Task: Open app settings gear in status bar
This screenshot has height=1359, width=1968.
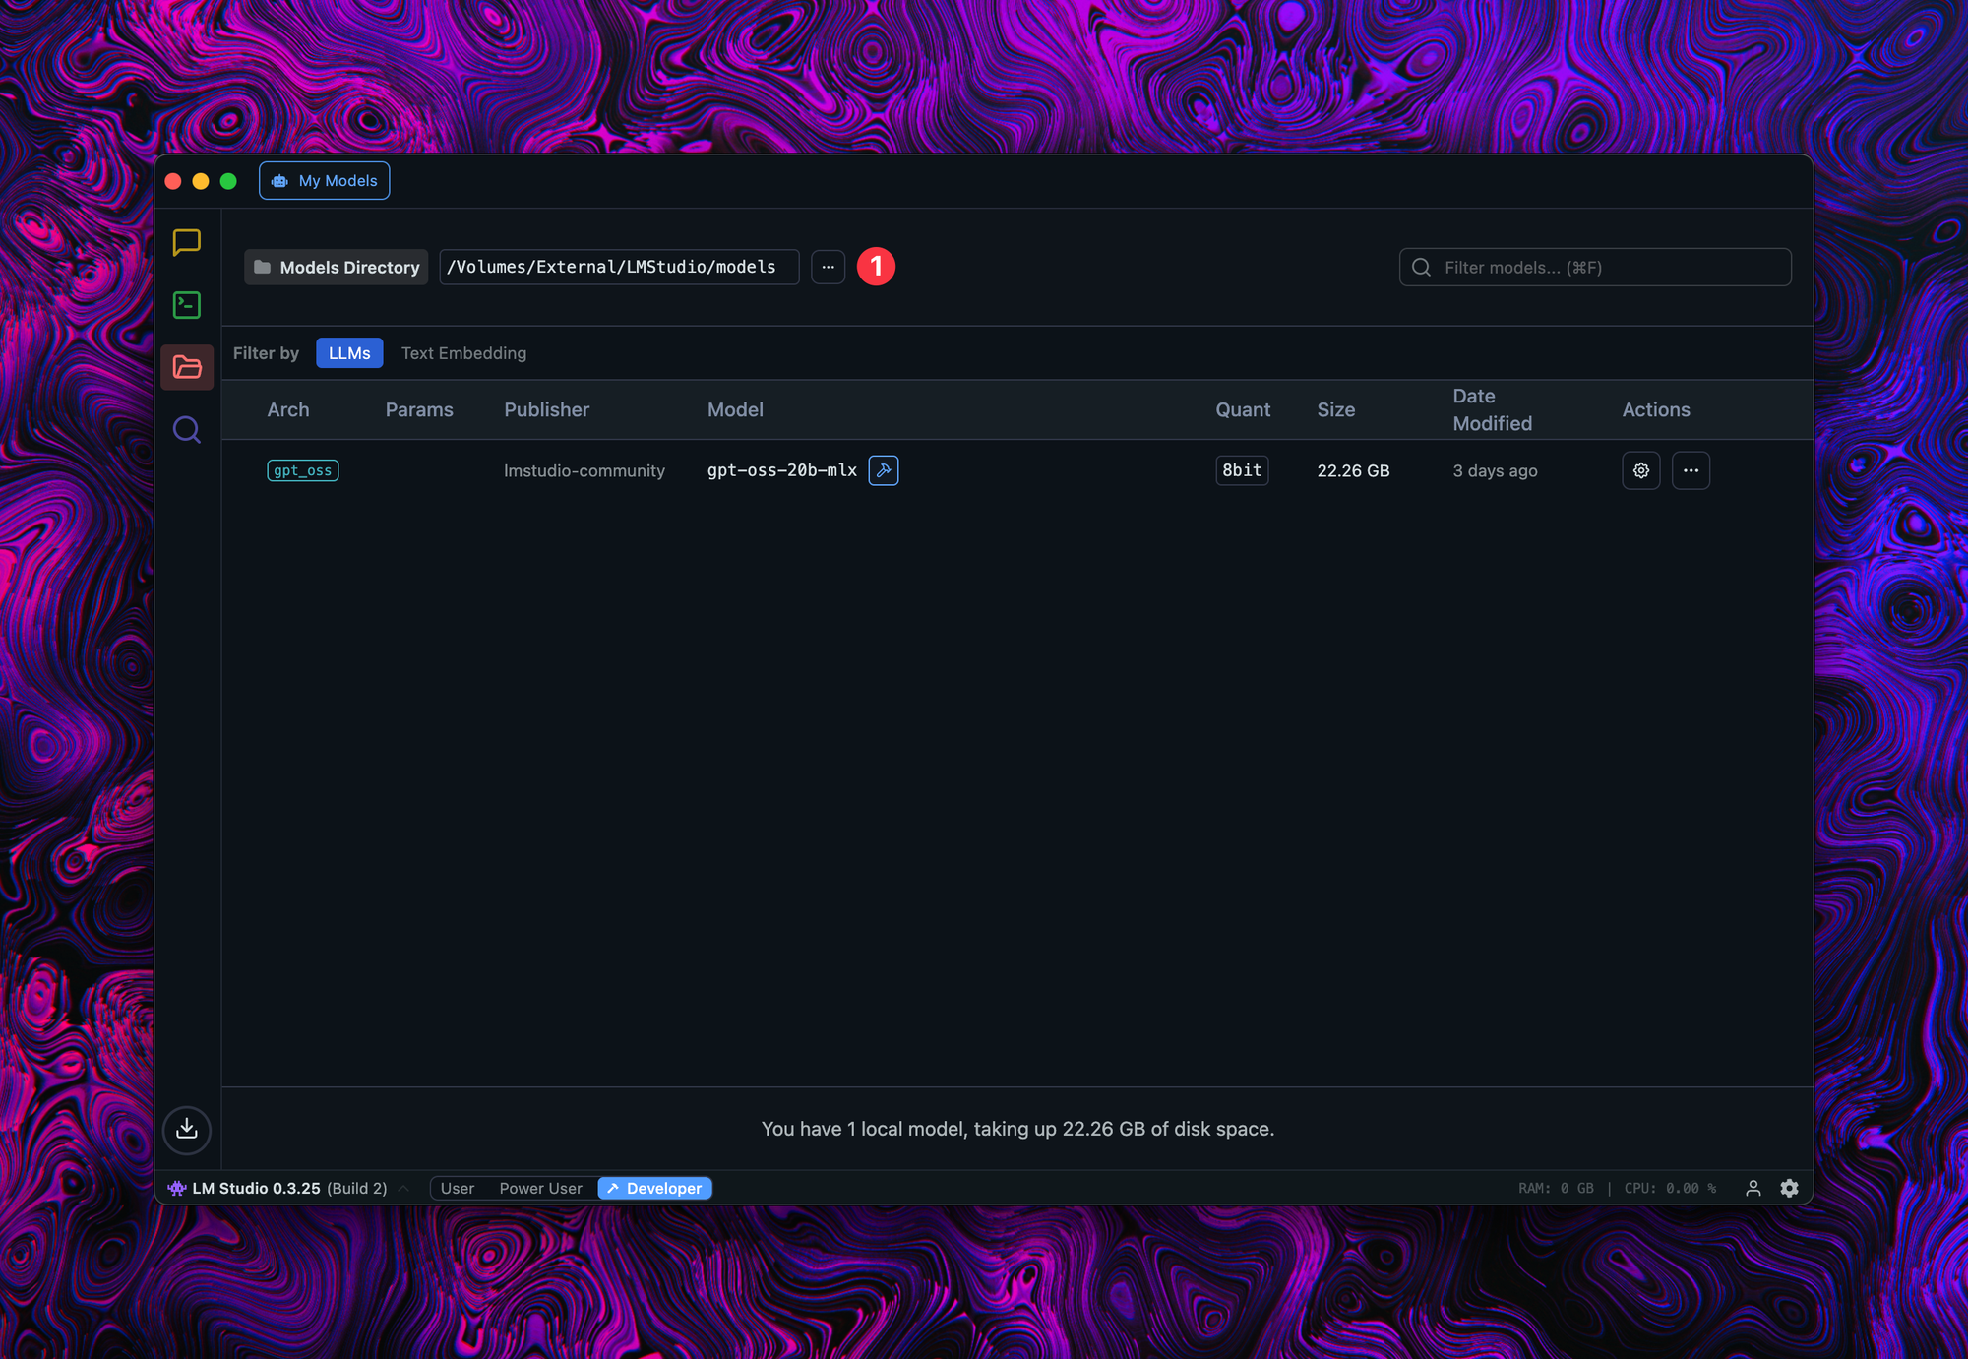Action: pyautogui.click(x=1789, y=1188)
